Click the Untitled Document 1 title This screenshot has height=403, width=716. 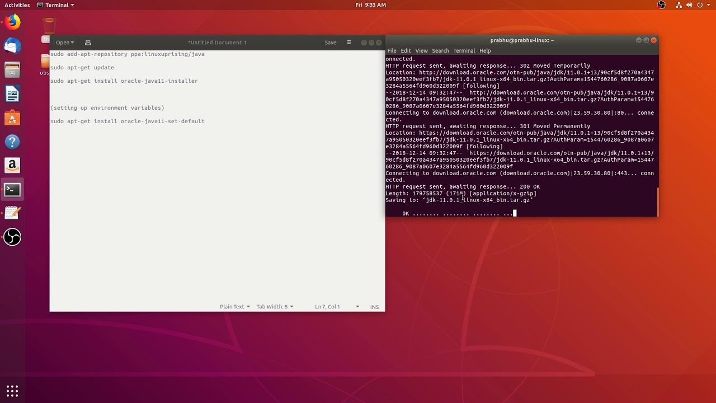(x=217, y=43)
